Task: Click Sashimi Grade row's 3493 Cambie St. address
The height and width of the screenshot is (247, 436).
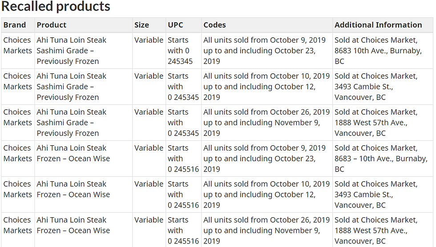Action: point(376,87)
